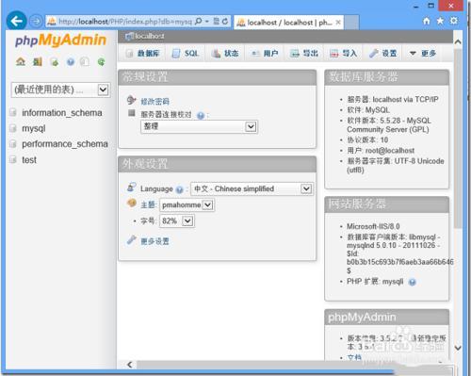Switch to the 状态 tab
471x376 pixels.
(225, 54)
